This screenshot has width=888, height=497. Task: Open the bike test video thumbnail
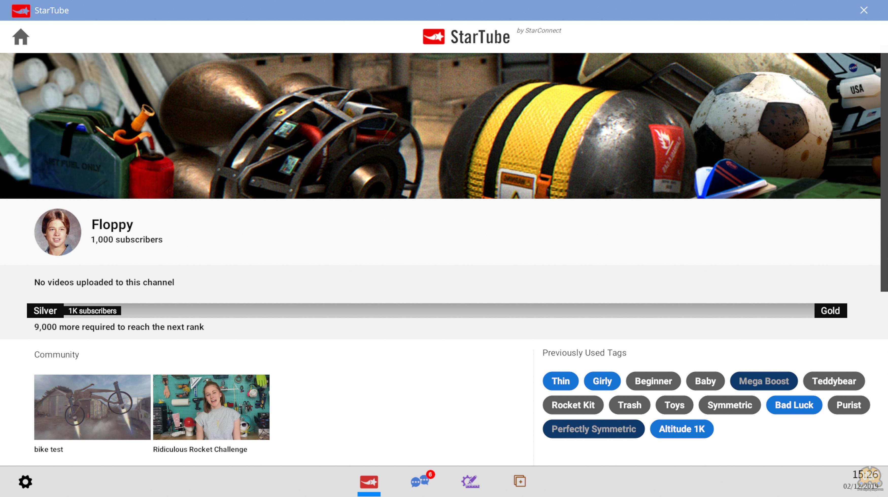[92, 407]
